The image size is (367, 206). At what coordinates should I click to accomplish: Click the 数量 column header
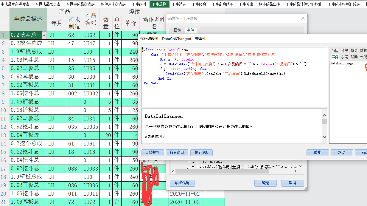106,23
